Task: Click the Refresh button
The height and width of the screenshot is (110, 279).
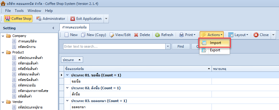Action: [x=164, y=35]
